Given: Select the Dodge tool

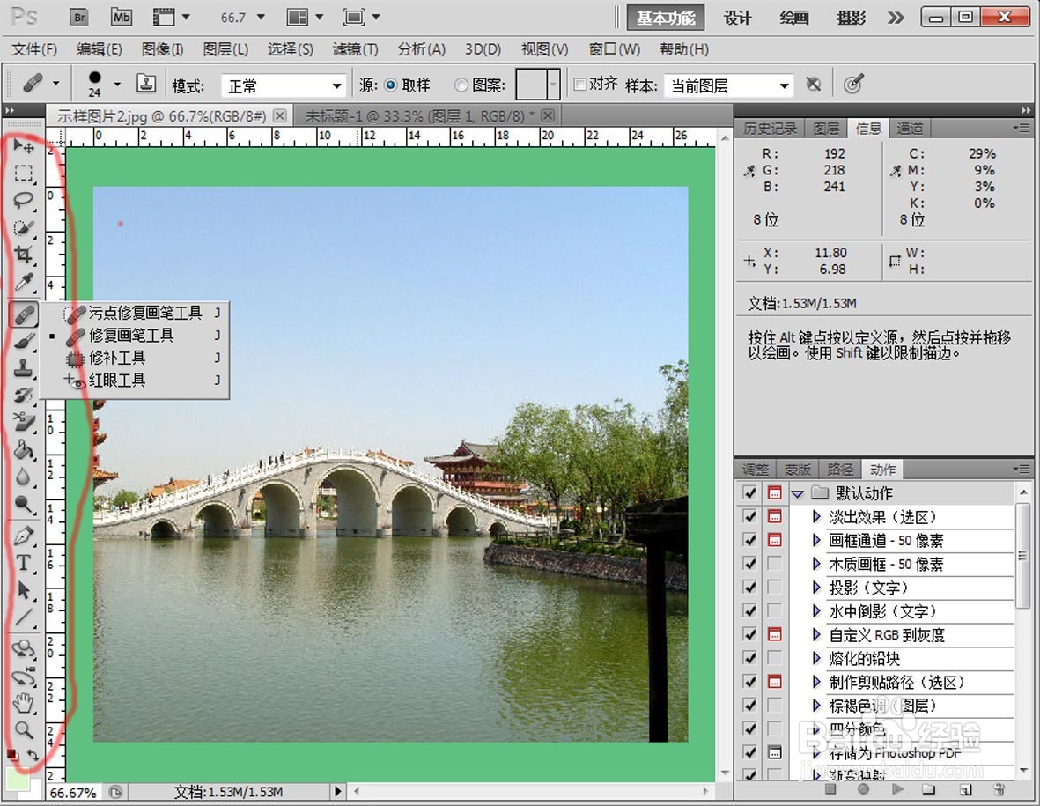Looking at the screenshot, I should [x=24, y=504].
